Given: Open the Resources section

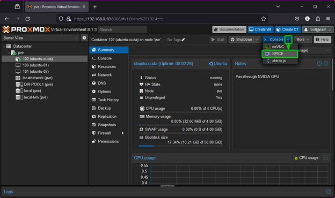Looking at the screenshot, I should [x=109, y=66].
